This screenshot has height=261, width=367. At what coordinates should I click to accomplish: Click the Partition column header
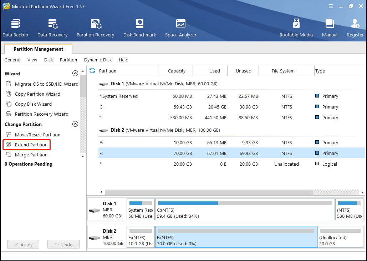click(x=128, y=71)
